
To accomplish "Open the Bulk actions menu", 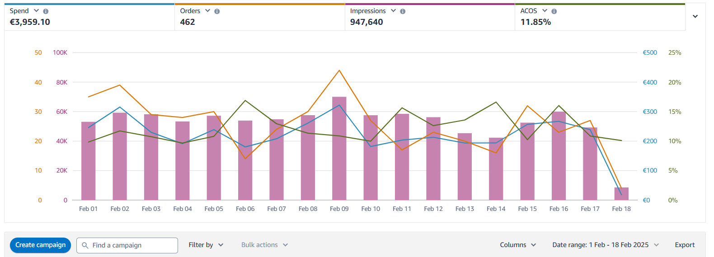I will 264,245.
